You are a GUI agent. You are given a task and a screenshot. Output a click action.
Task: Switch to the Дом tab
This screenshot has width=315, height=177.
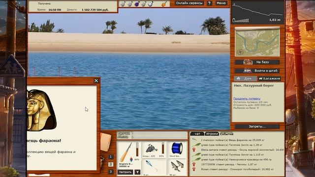245,79
